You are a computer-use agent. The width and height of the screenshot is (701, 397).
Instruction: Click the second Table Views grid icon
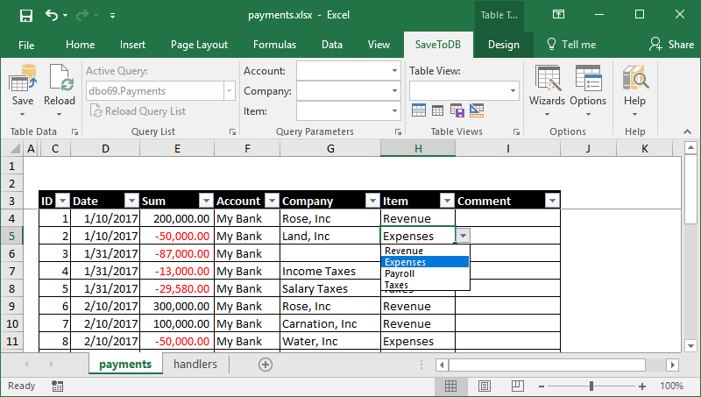point(437,110)
